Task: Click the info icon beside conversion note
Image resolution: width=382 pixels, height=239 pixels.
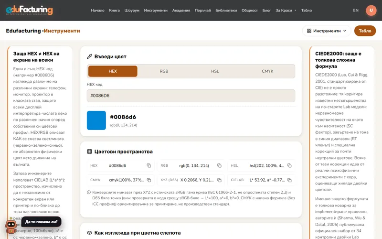Action: point(89,192)
